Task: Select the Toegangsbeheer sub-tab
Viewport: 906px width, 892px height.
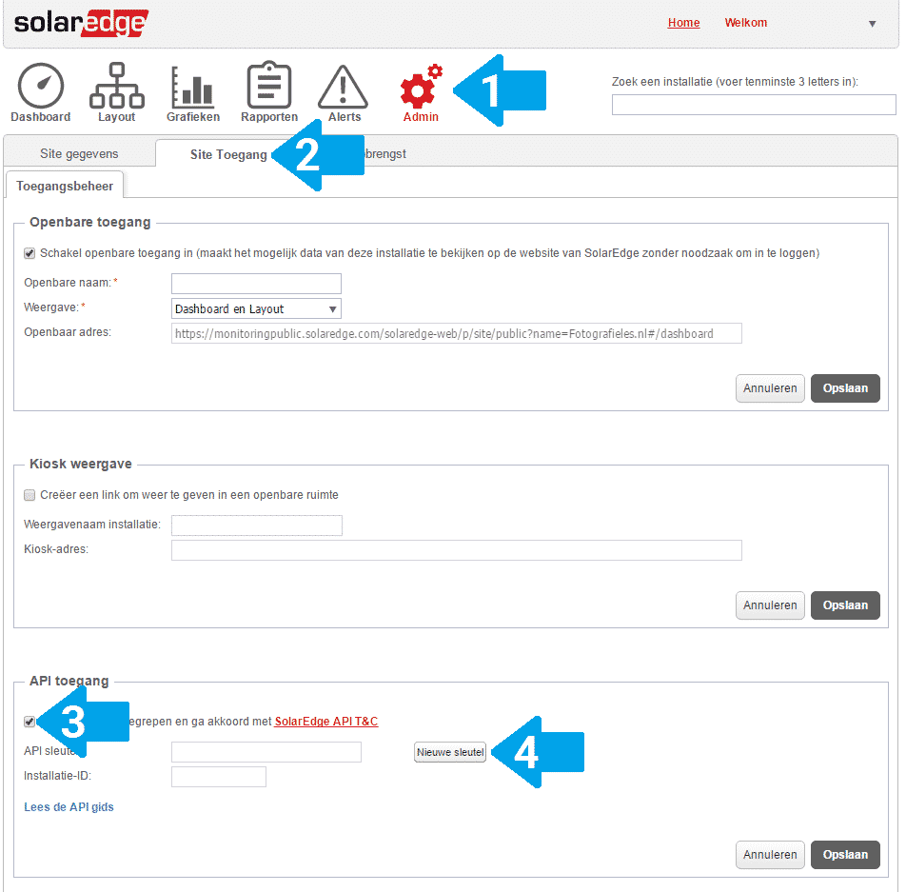Action: coord(65,187)
